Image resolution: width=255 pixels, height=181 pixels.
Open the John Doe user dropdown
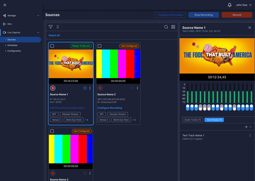pyautogui.click(x=244, y=5)
